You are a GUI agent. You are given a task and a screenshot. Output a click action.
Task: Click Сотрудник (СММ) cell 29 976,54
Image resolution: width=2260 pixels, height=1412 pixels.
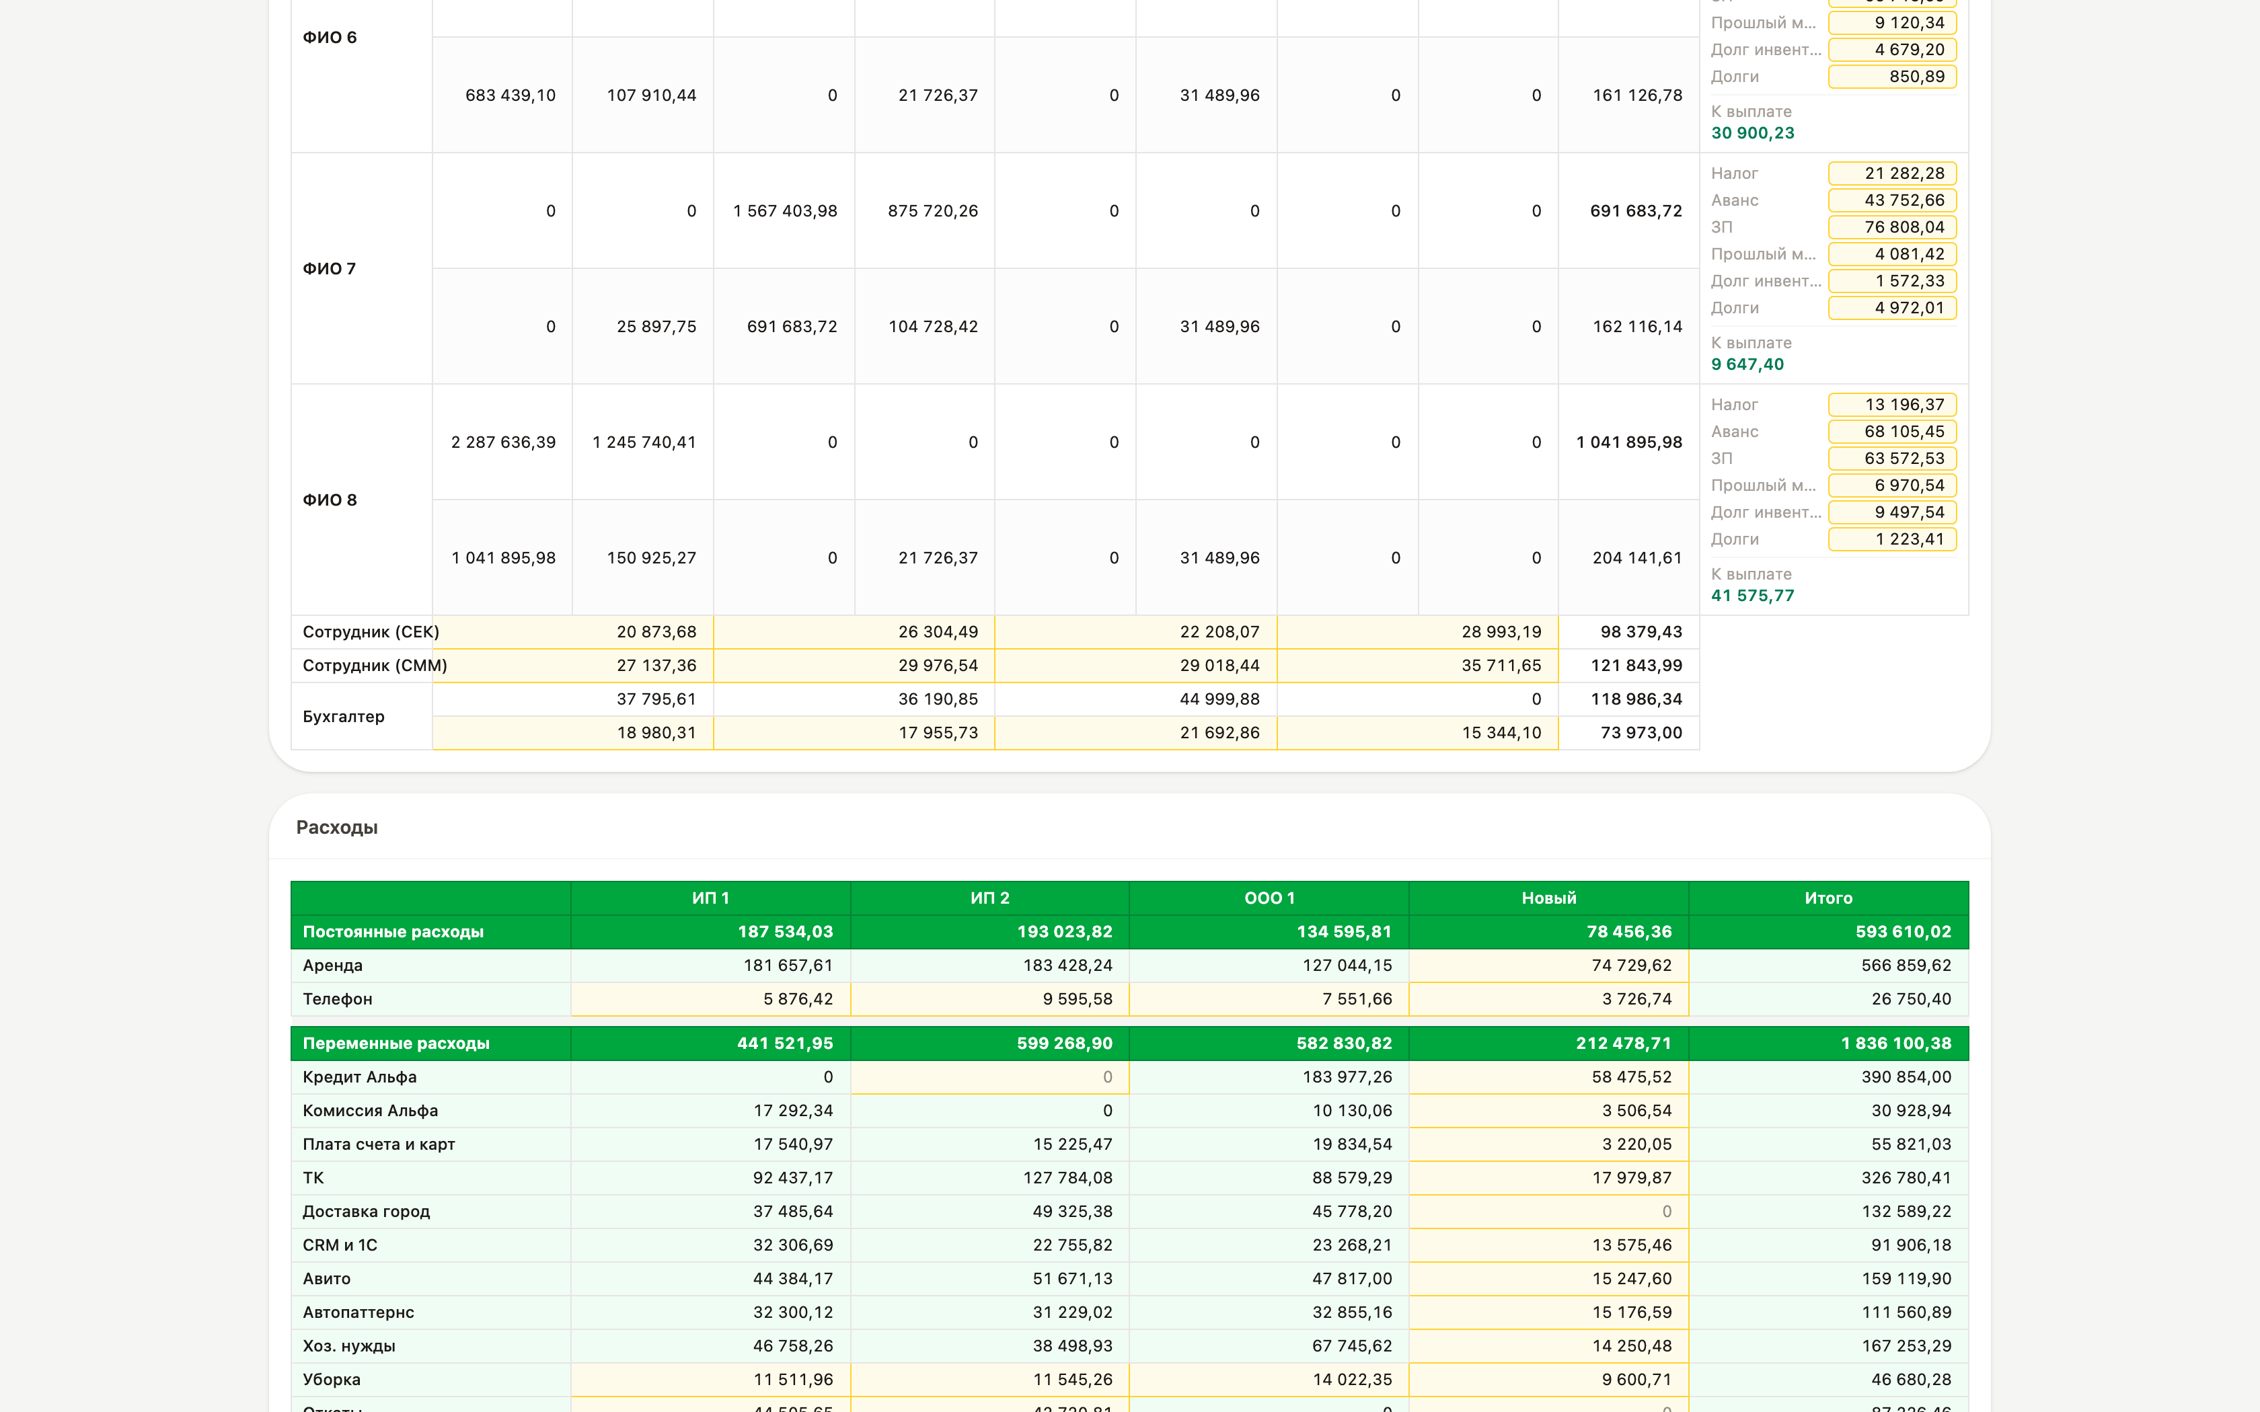[x=854, y=666]
